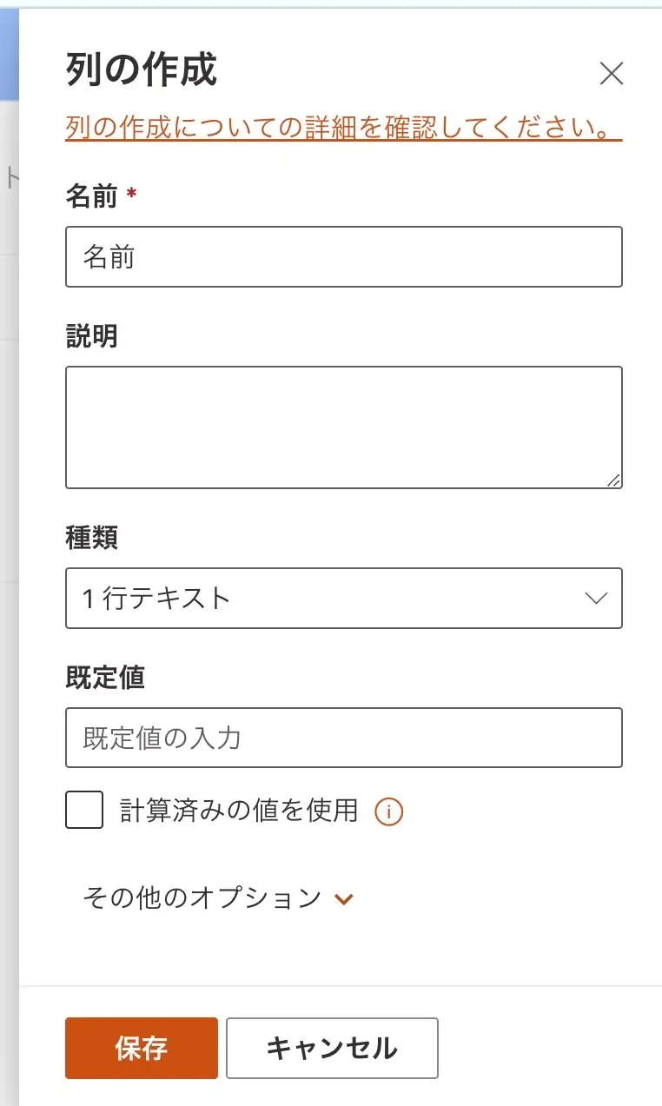Click the 列の作成 panel heading

(x=141, y=70)
